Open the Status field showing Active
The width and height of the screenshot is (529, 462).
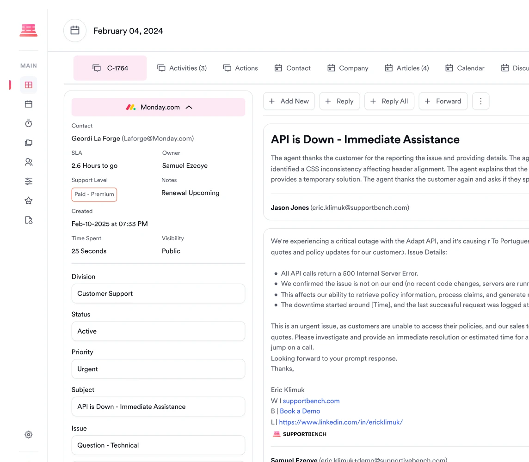pyautogui.click(x=158, y=331)
